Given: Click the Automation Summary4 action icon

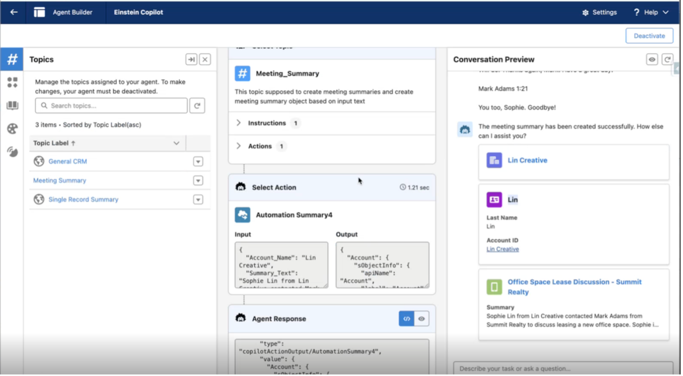Looking at the screenshot, I should coord(243,215).
